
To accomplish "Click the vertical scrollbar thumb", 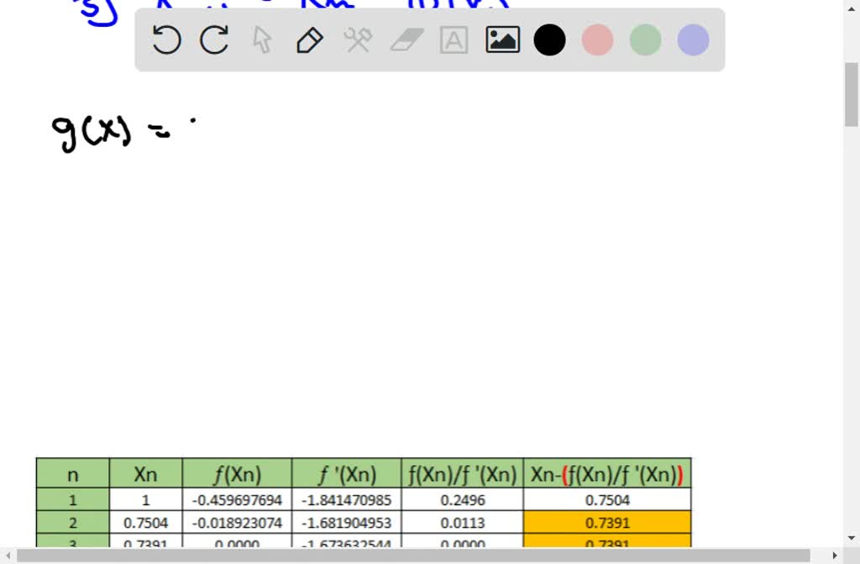I will point(852,95).
